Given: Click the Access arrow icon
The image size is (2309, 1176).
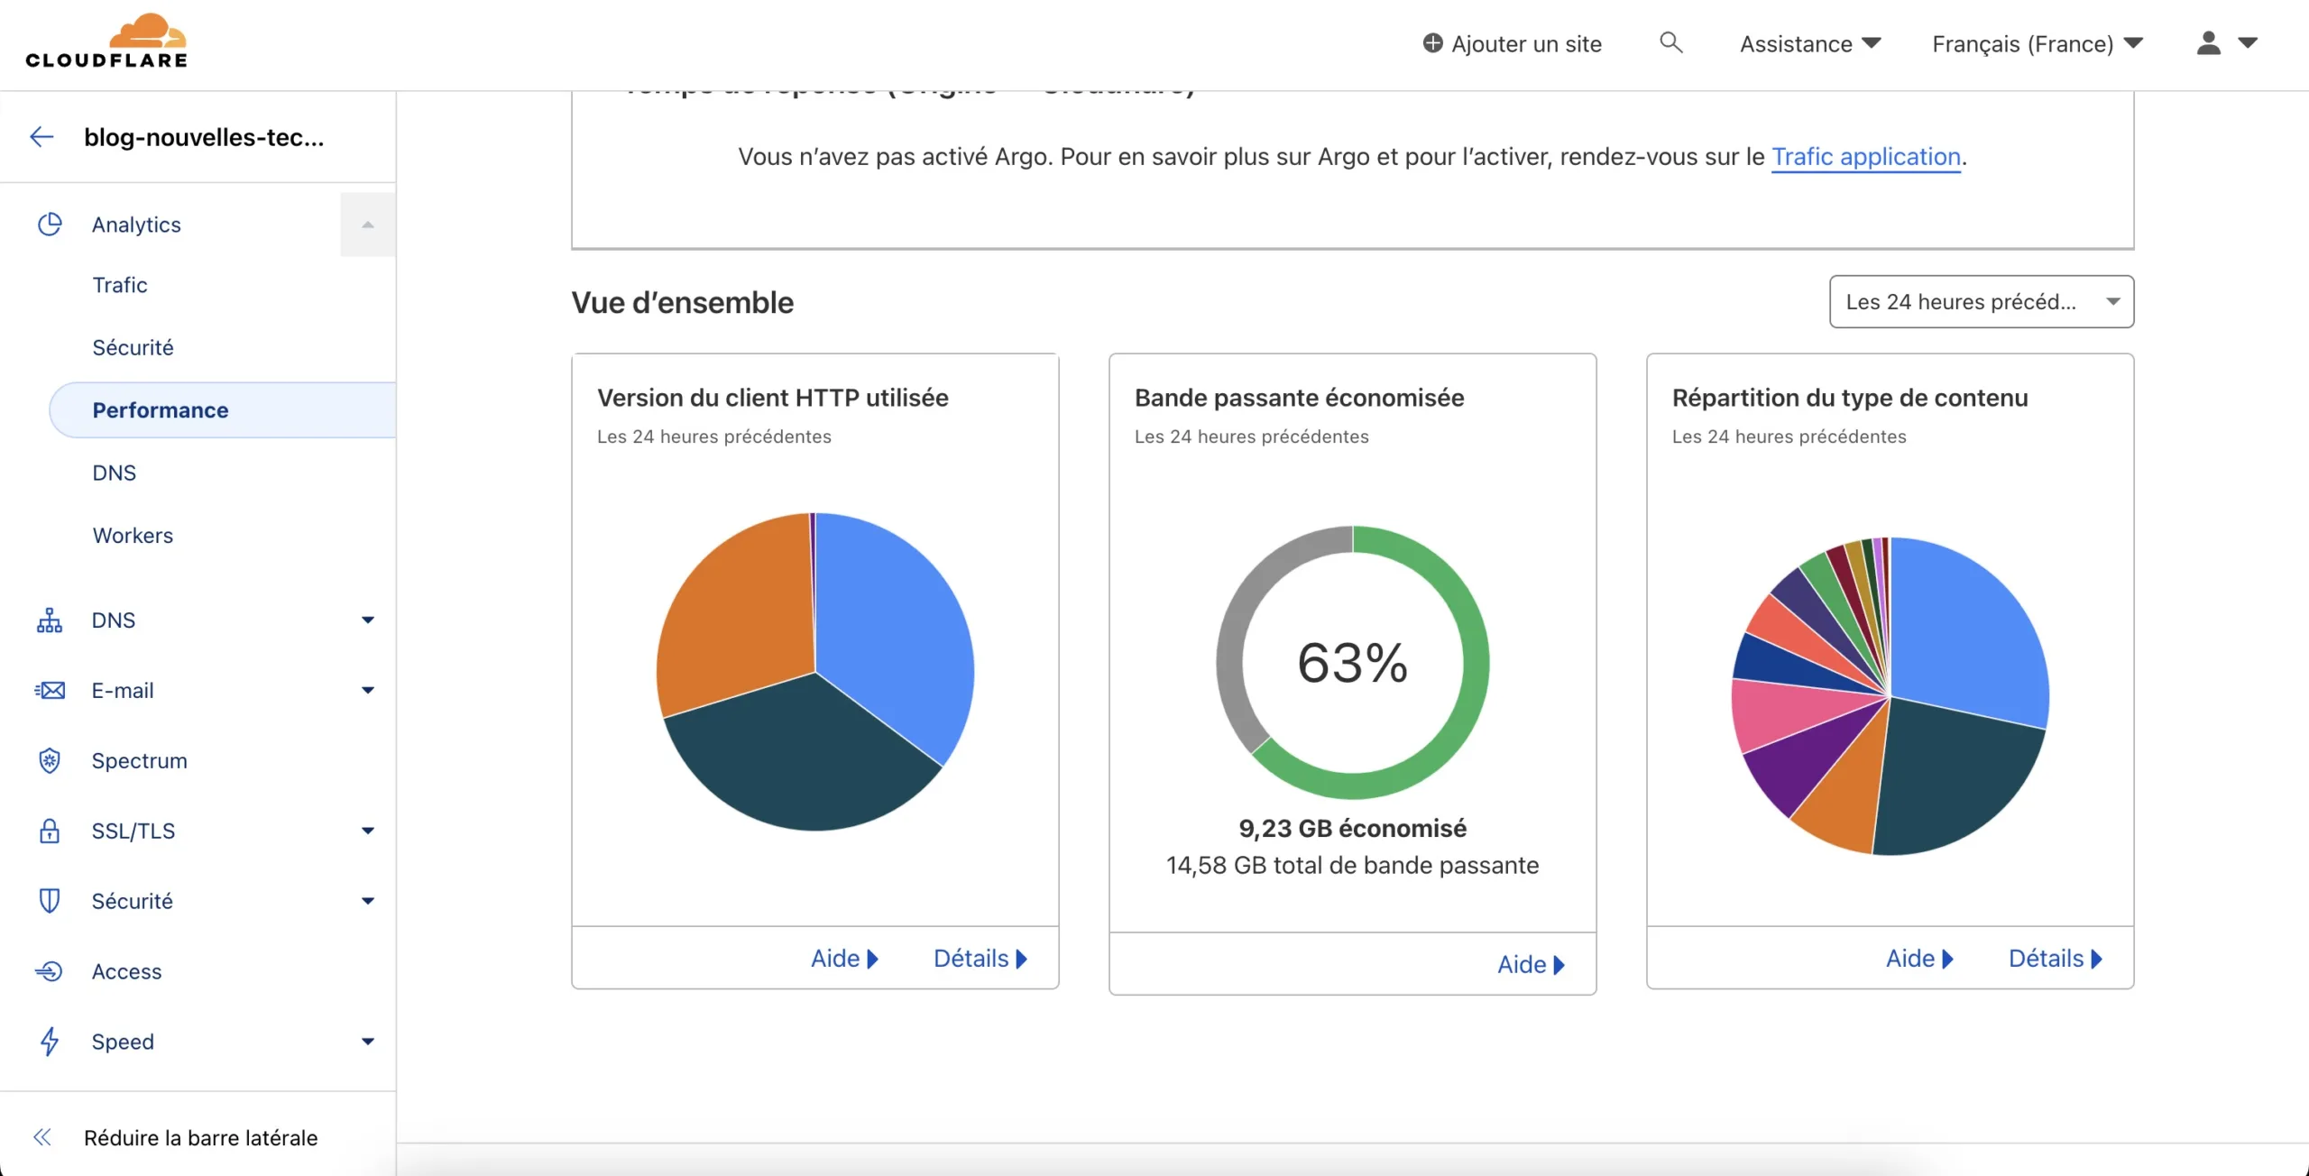Looking at the screenshot, I should pos(49,972).
